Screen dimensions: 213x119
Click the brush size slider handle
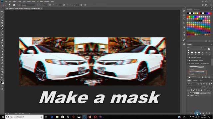[x=189, y=51]
